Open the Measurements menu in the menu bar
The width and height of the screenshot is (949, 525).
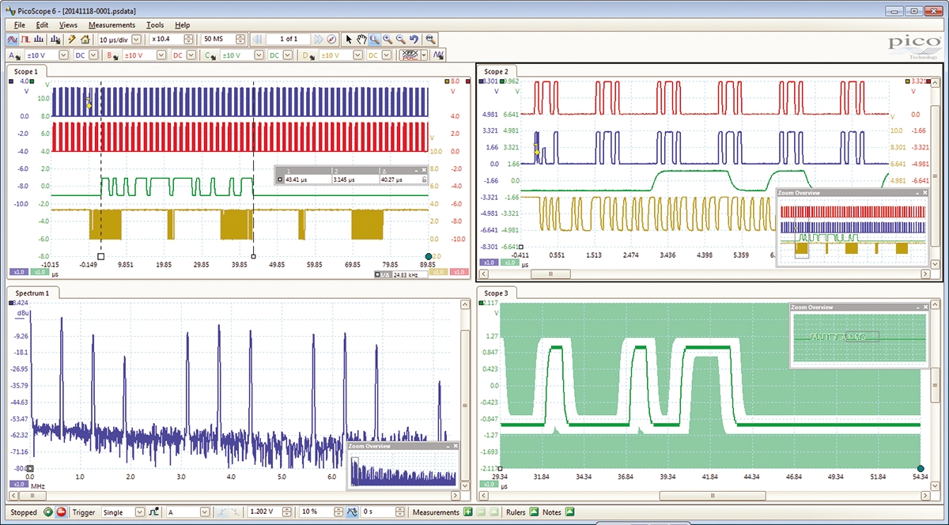111,25
